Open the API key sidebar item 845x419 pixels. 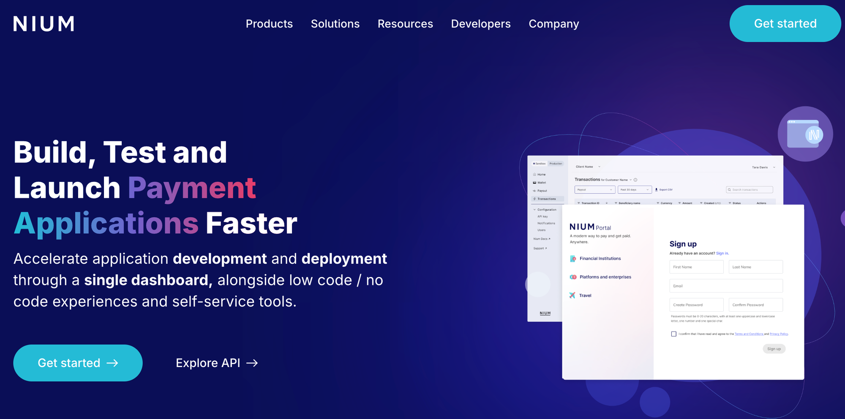tap(542, 216)
